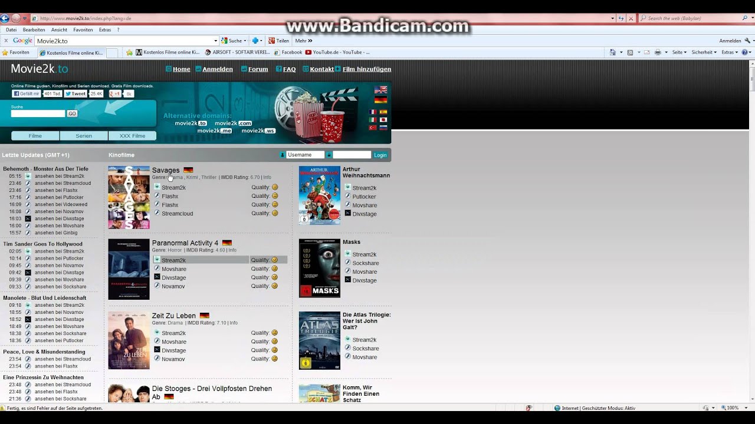755x424 pixels.
Task: Click the GO search button
Action: pyautogui.click(x=72, y=114)
